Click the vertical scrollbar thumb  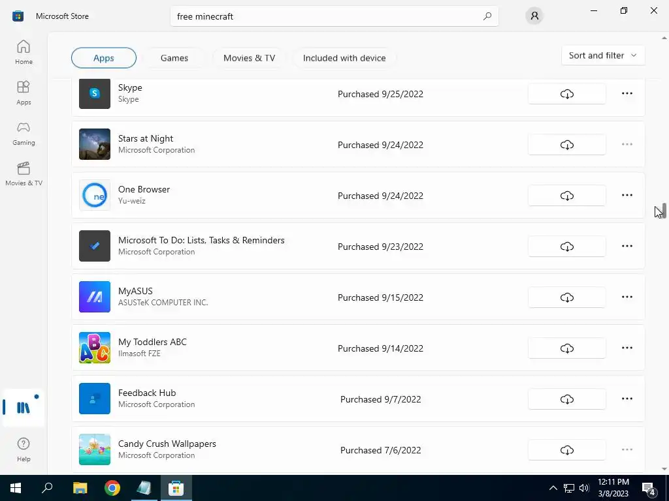tap(664, 210)
